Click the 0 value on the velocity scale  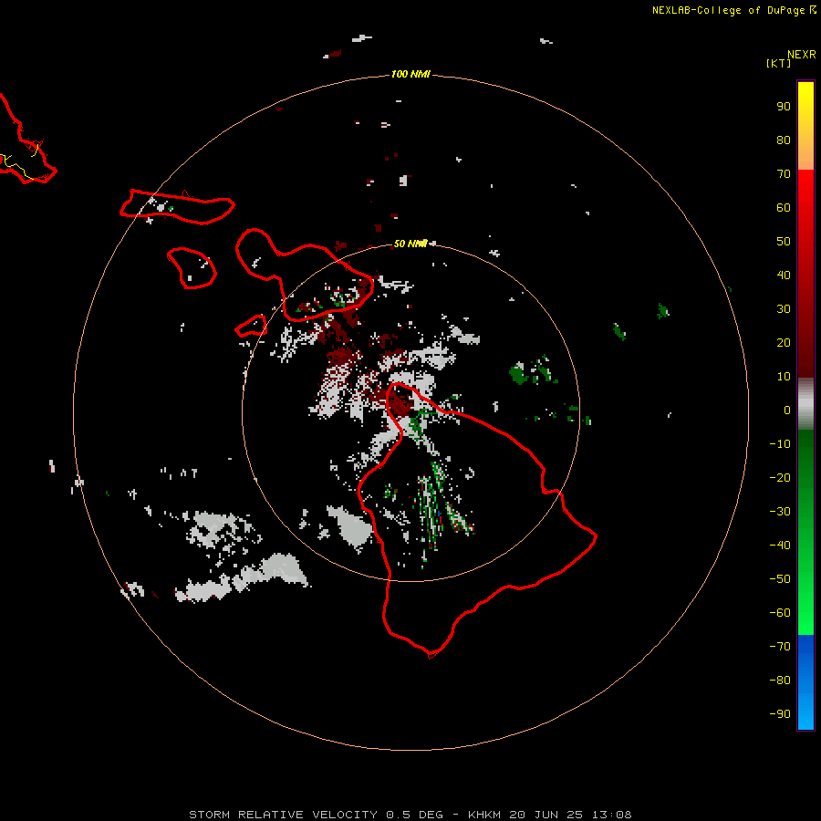point(787,410)
